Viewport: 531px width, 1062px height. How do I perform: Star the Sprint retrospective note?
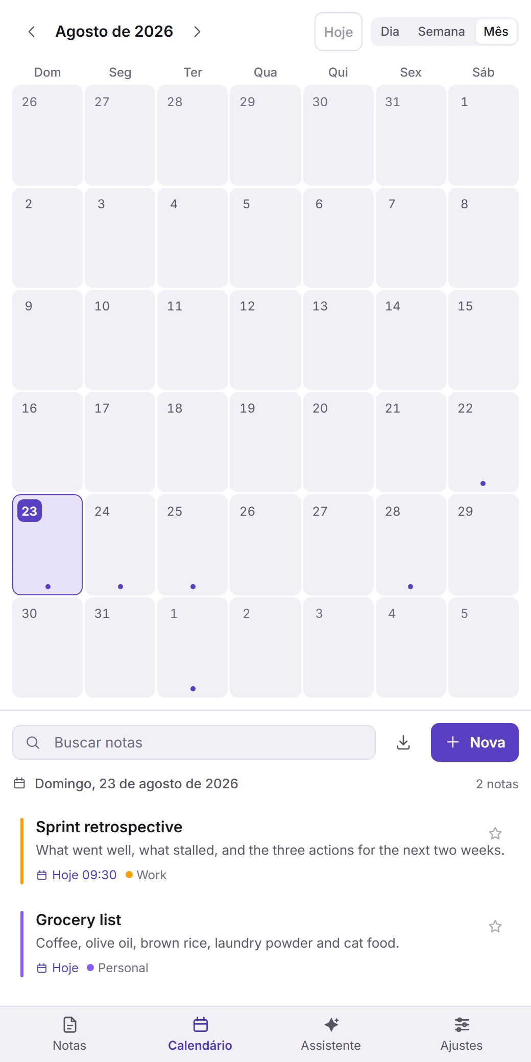point(495,833)
